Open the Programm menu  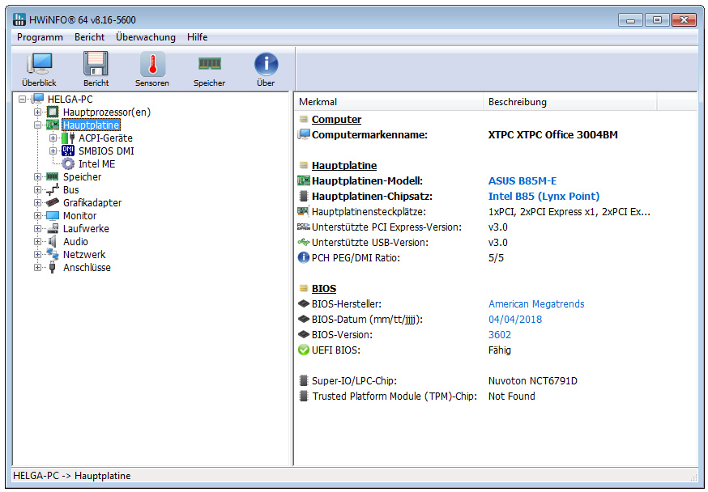tap(40, 37)
